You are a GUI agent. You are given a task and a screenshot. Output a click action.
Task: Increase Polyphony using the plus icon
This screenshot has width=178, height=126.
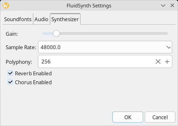[167, 62]
